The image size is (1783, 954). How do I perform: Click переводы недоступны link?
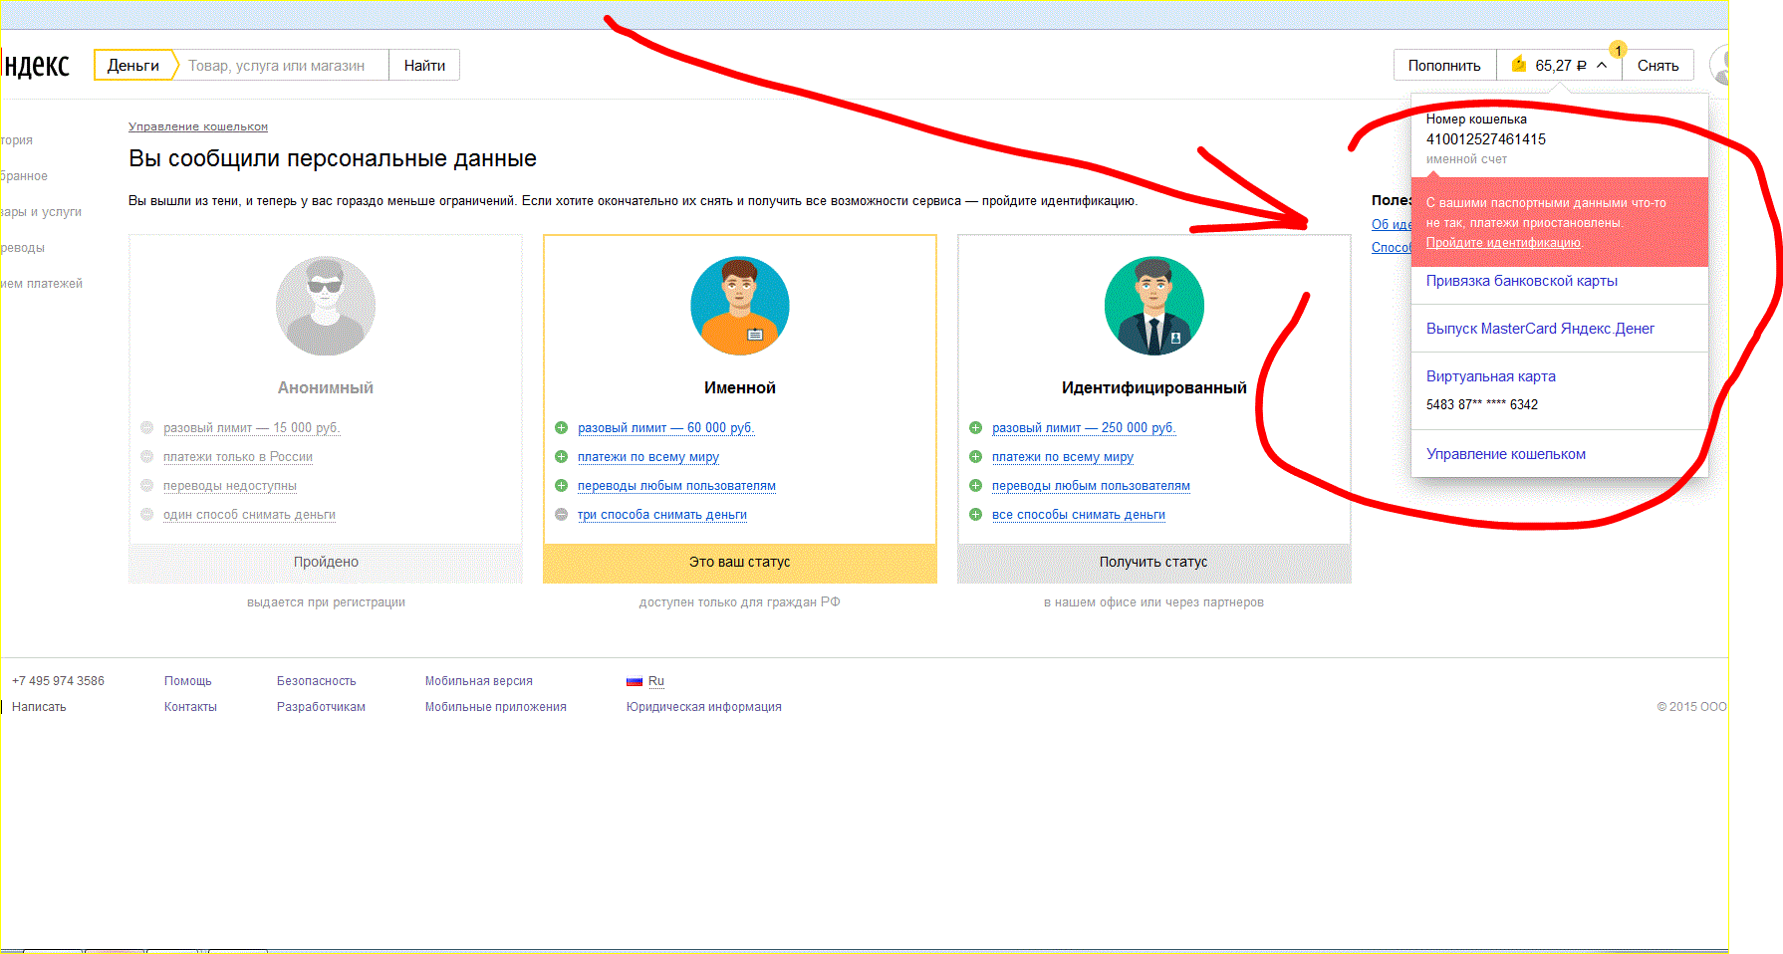pos(230,486)
